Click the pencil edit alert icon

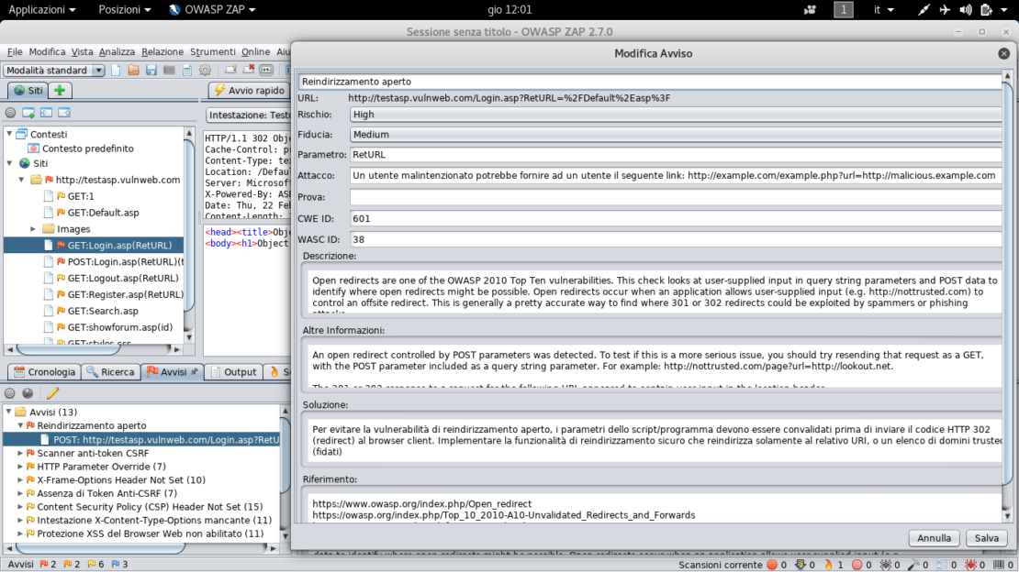[52, 393]
